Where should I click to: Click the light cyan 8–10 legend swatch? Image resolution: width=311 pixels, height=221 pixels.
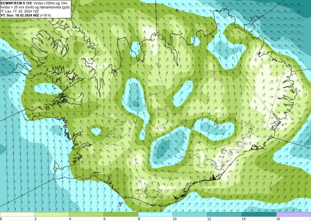click(155, 214)
